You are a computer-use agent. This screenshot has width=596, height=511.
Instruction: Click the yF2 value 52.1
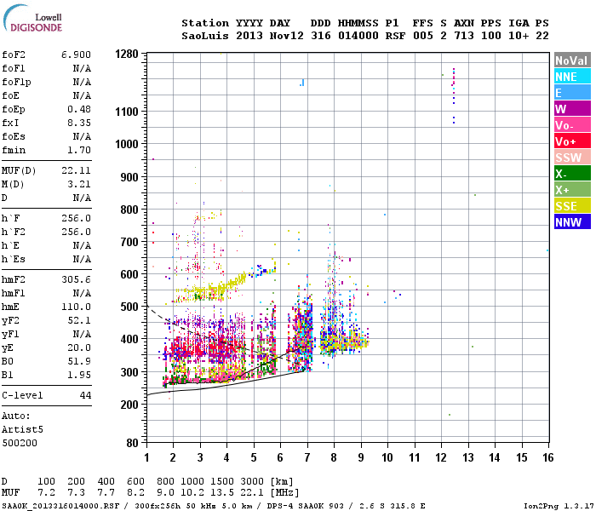point(79,320)
